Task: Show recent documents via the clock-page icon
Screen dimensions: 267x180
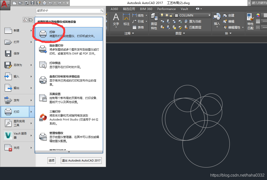Action: [25, 20]
